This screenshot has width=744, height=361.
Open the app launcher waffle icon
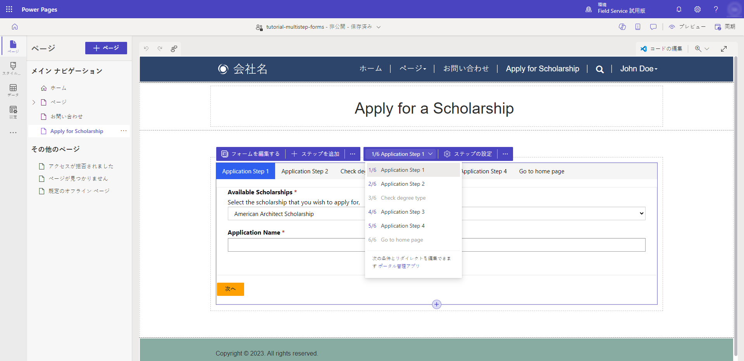click(9, 9)
